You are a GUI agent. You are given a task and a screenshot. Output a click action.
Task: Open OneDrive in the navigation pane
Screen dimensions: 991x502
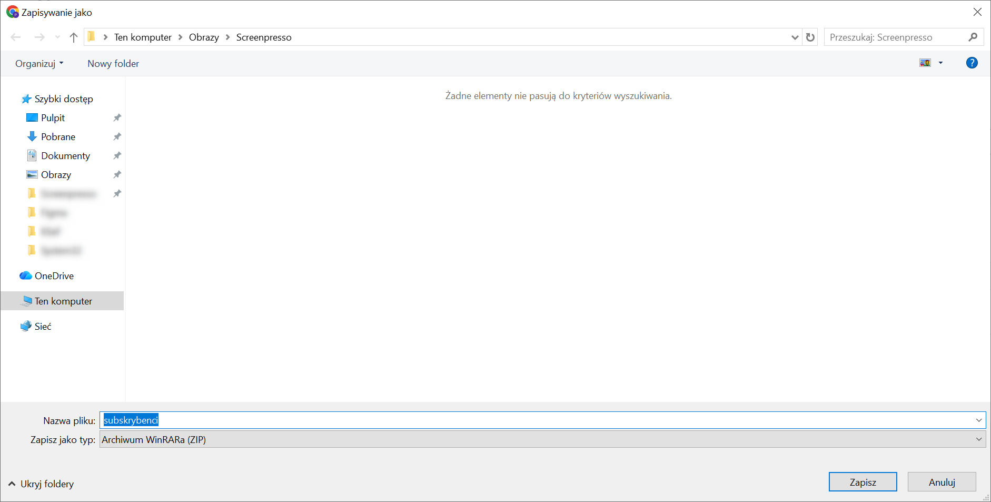pos(54,276)
